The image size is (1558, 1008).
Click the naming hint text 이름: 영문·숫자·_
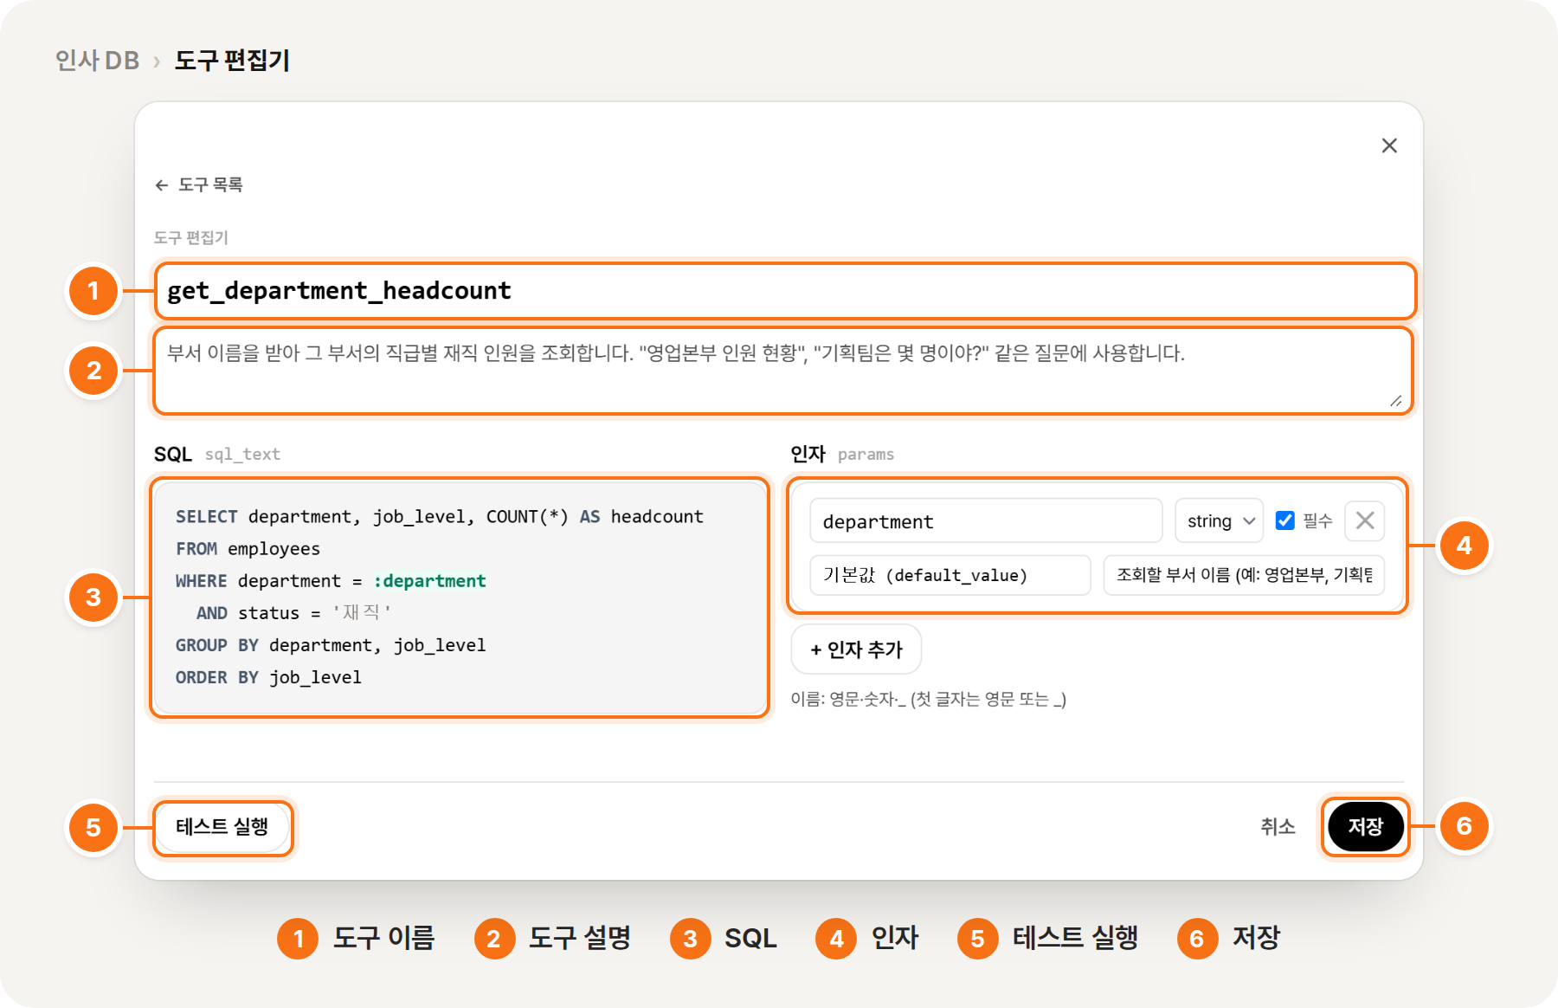pos(929,700)
